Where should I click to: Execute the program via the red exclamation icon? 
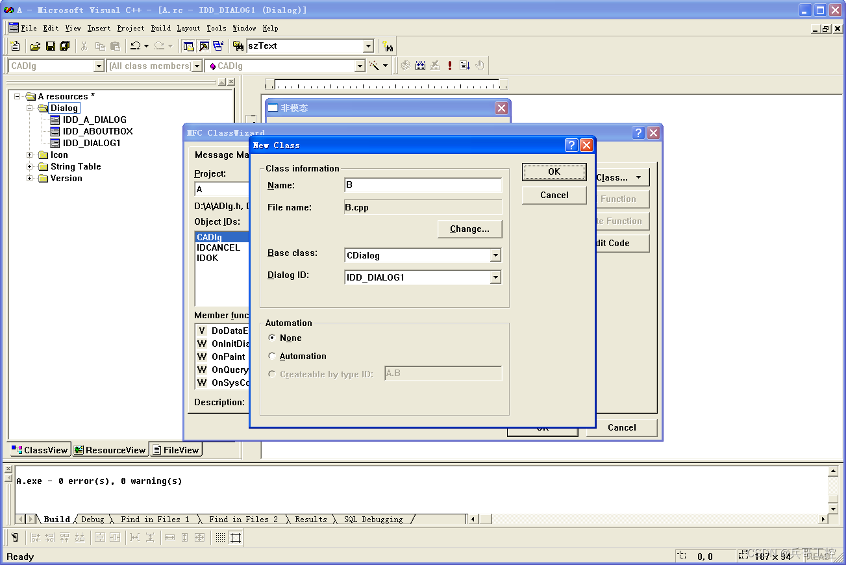pyautogui.click(x=449, y=65)
